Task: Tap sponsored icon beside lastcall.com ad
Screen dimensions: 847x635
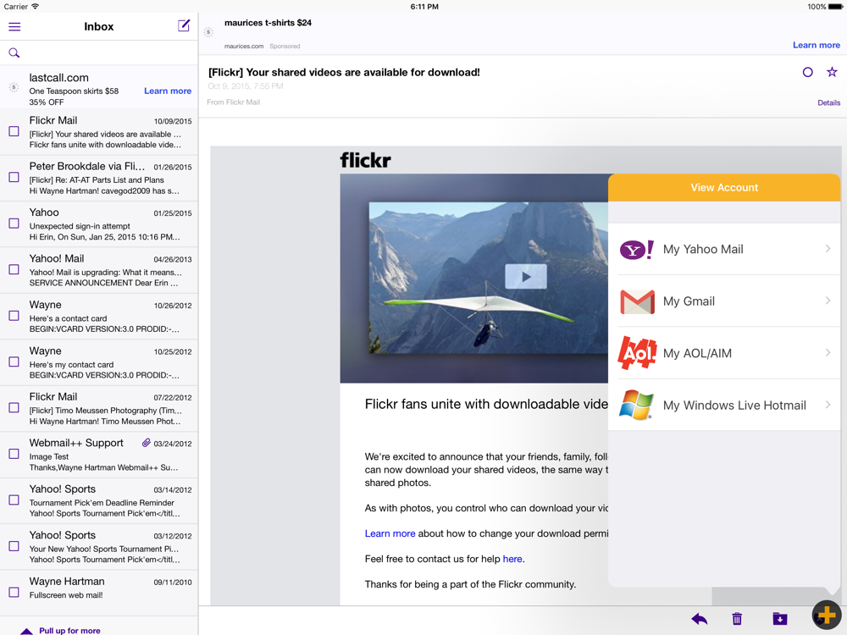Action: click(x=14, y=87)
